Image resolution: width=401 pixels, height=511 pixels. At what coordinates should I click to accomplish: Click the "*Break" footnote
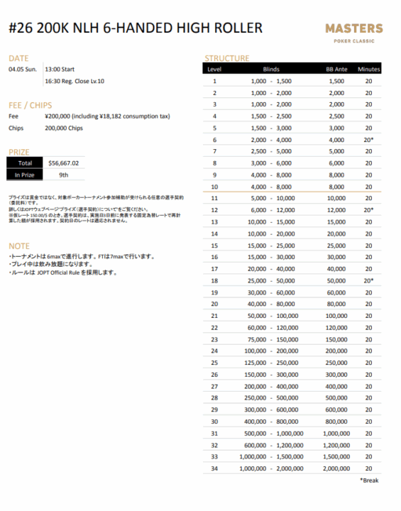(x=369, y=480)
